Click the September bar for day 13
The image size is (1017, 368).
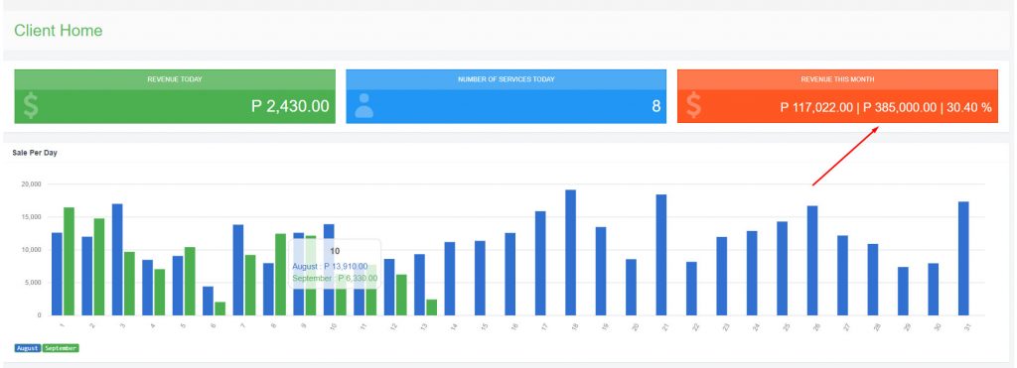pyautogui.click(x=431, y=307)
